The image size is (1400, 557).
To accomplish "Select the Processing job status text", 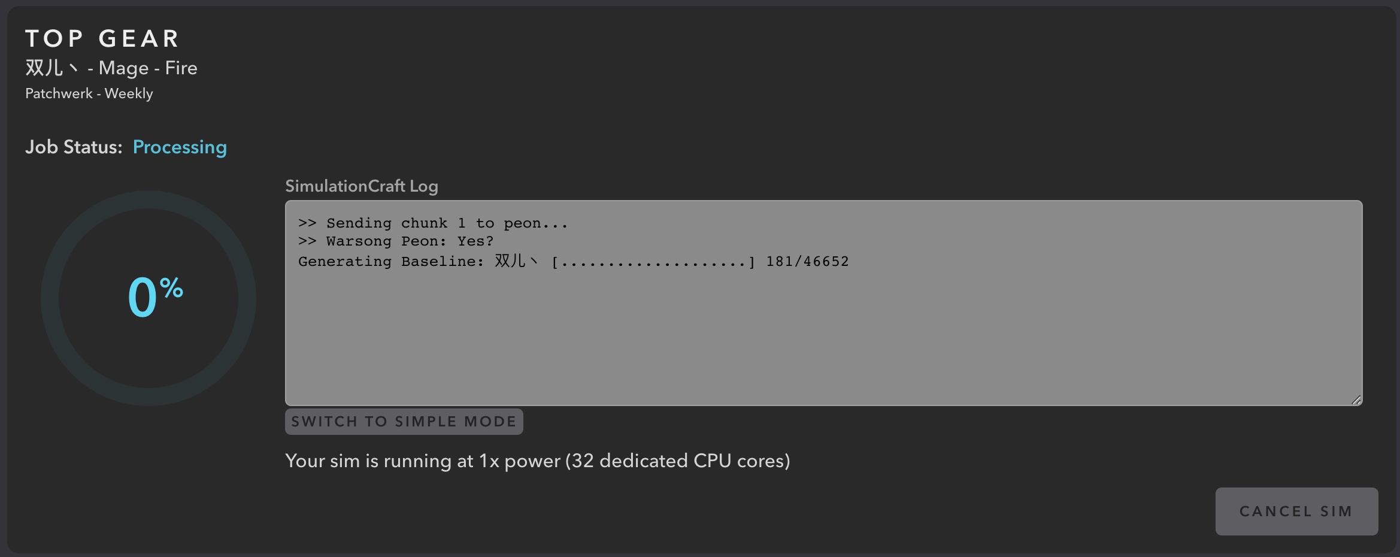I will pyautogui.click(x=180, y=147).
